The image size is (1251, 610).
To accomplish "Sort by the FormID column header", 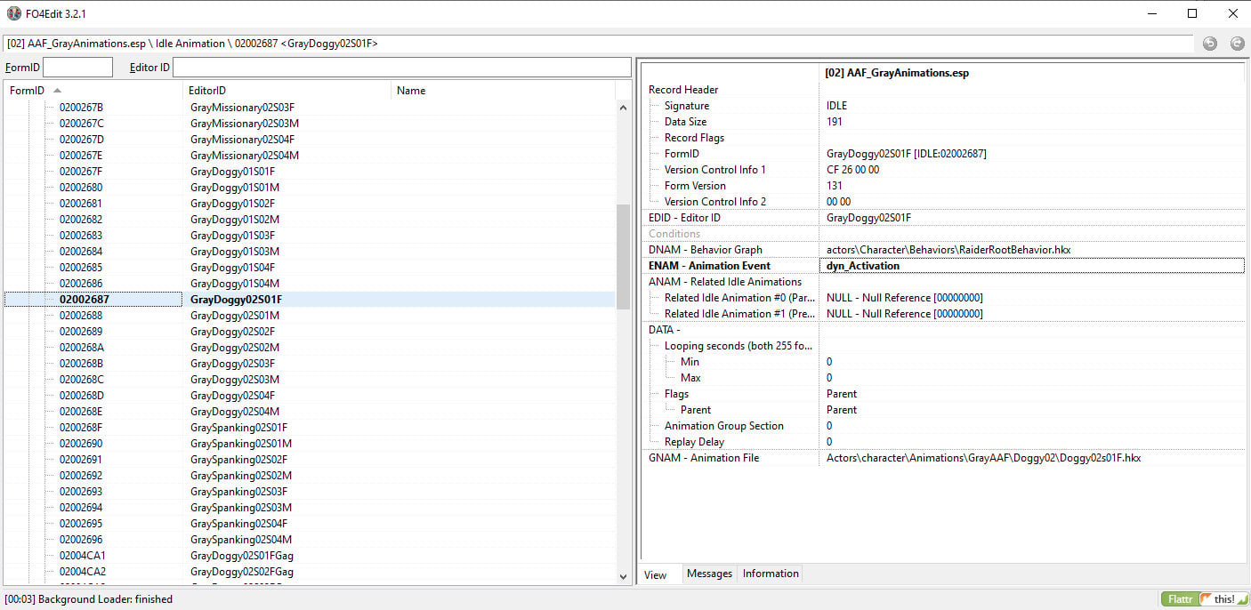I will 93,91.
